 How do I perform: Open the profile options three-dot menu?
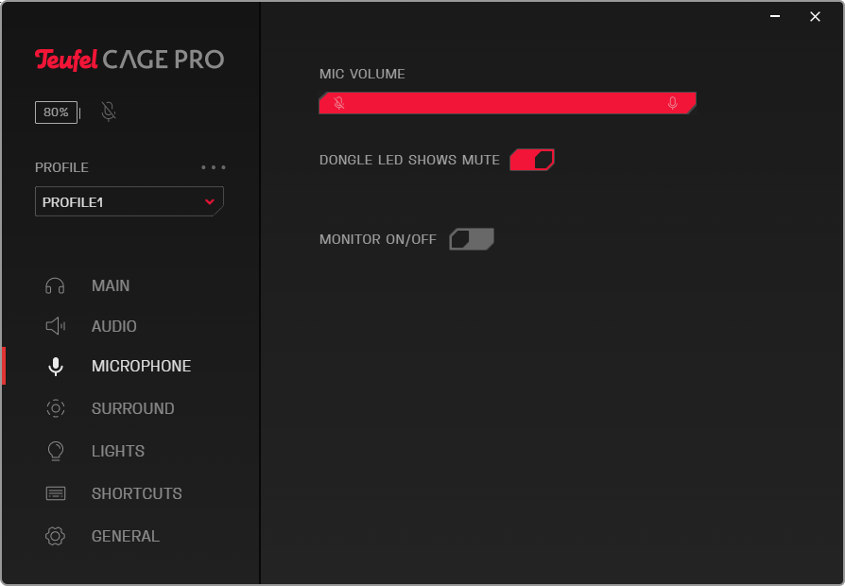coord(214,167)
